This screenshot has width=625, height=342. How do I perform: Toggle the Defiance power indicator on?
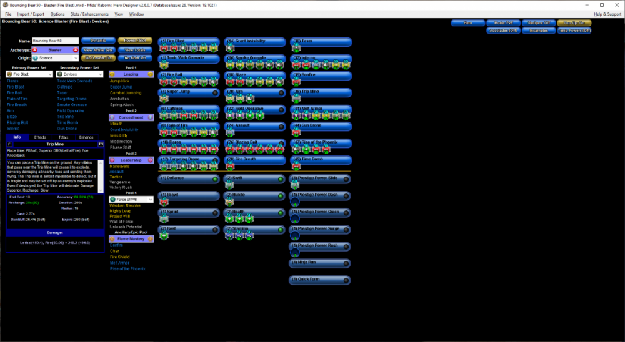[214, 179]
